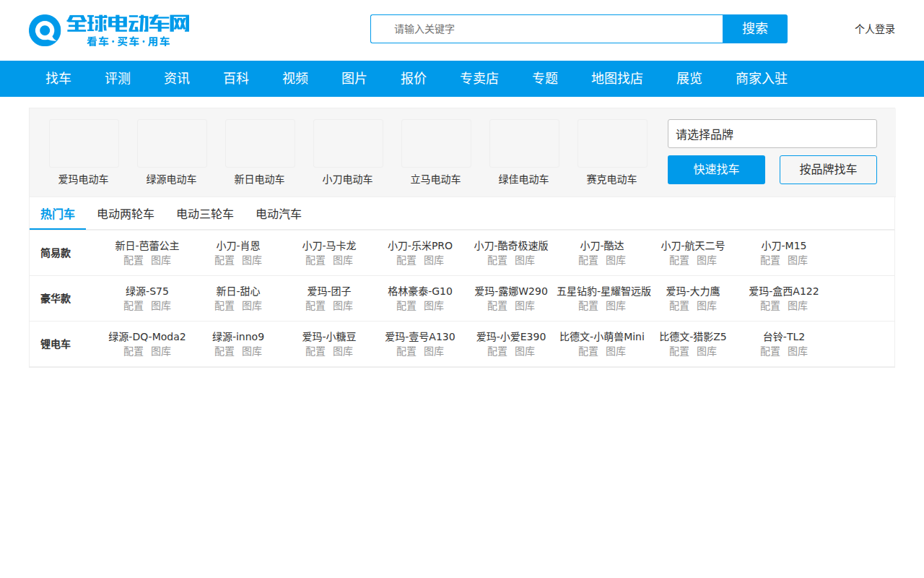Open the 台铃-TL2 model link
The width and height of the screenshot is (924, 578).
click(x=784, y=337)
